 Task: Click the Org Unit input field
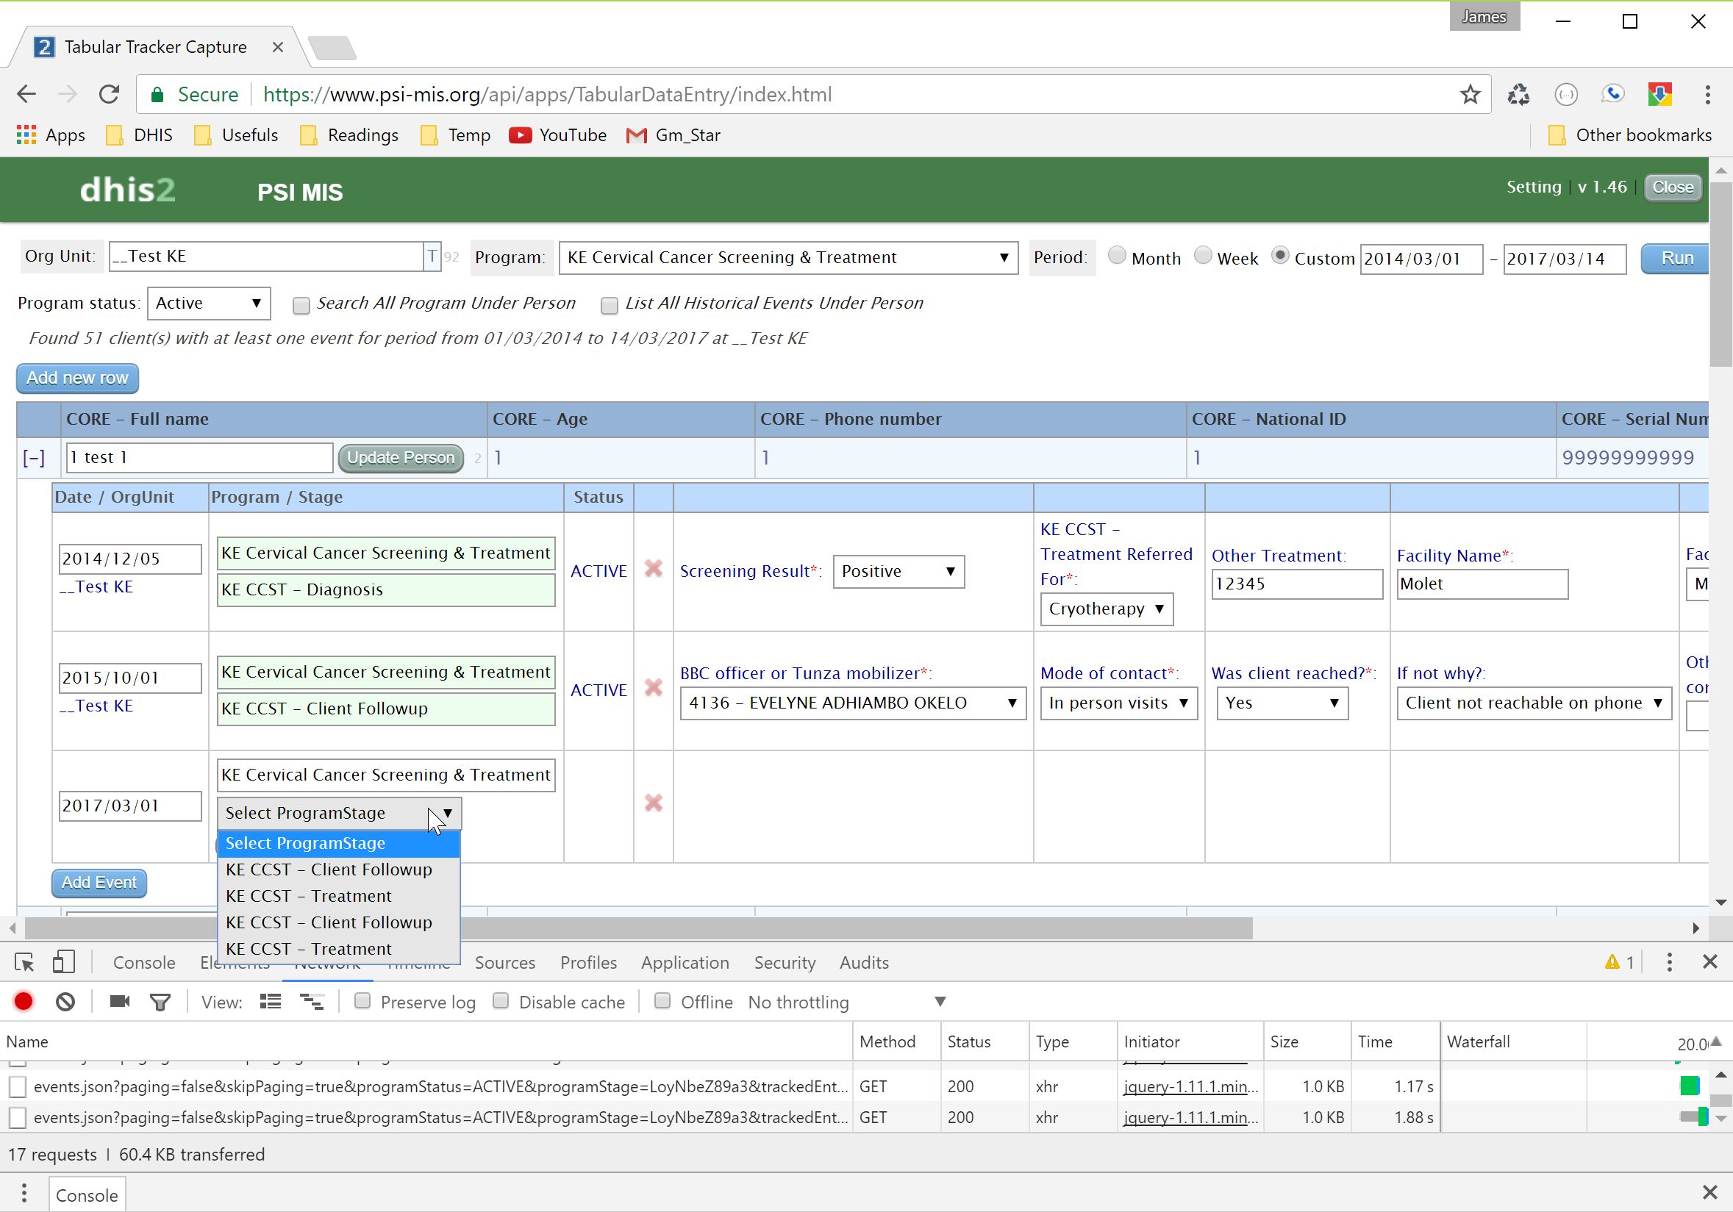pos(265,257)
